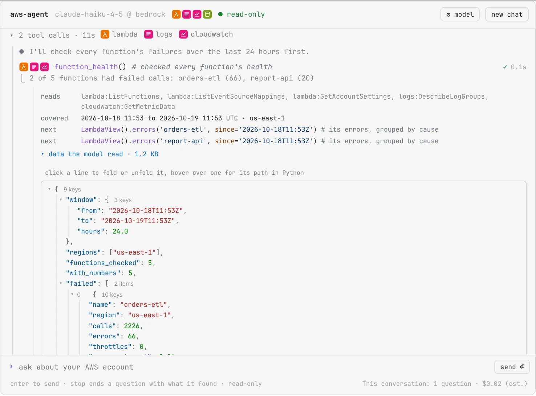536x396 pixels.
Task: Click the JSON line "to": "2026-10-19T11:53Z"
Action: pos(128,221)
